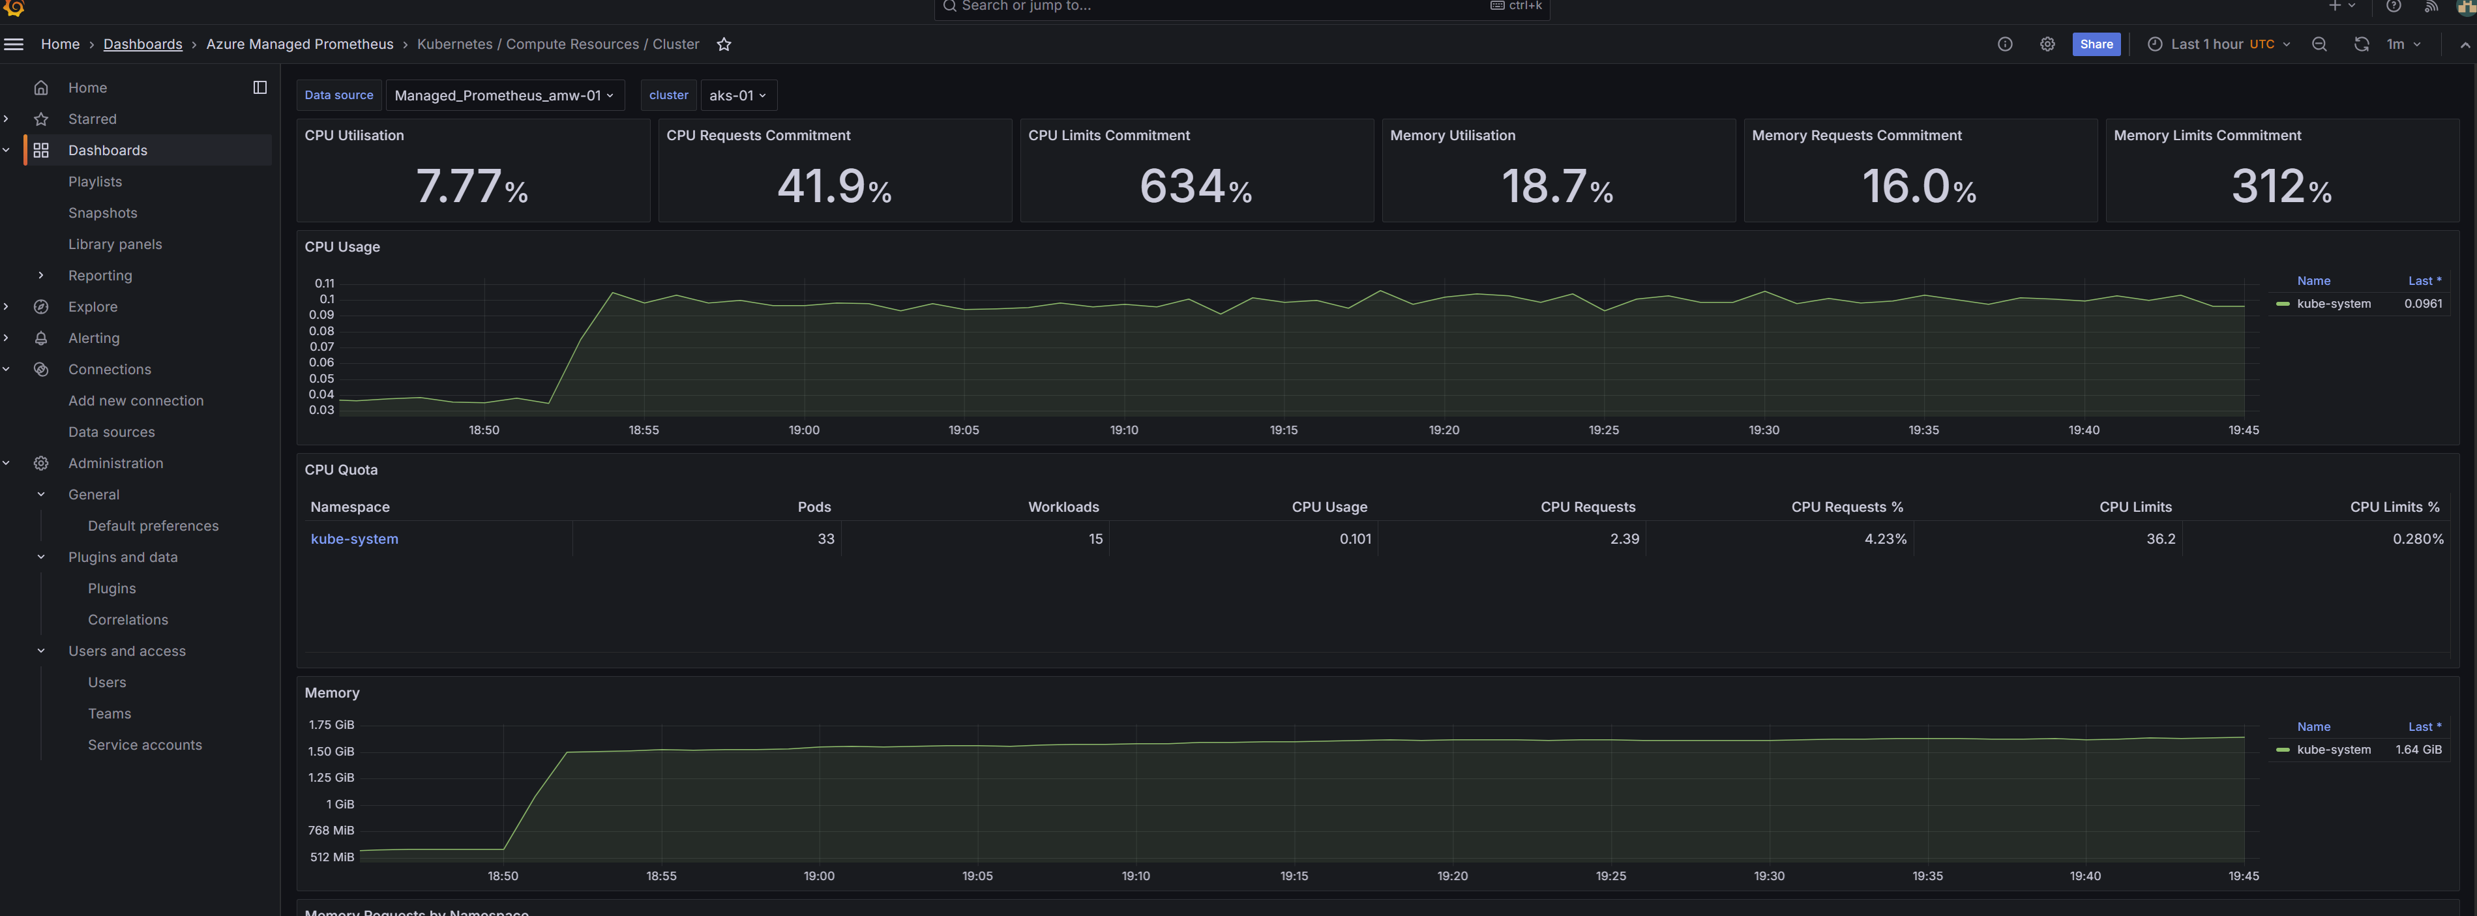The width and height of the screenshot is (2477, 916).
Task: Open Snapshots in the sidebar
Action: coord(102,213)
